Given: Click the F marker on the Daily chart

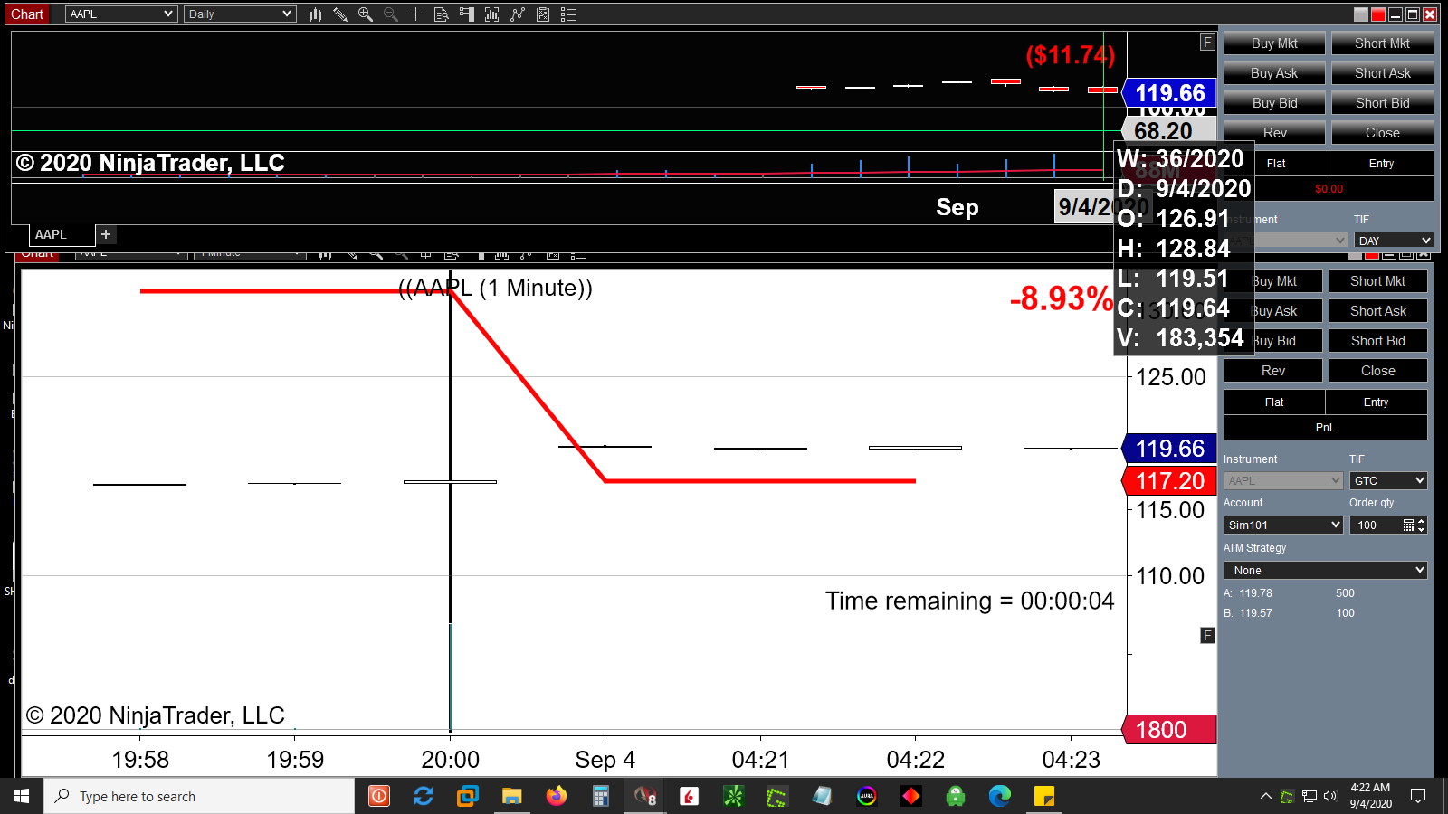Looking at the screenshot, I should (x=1207, y=43).
